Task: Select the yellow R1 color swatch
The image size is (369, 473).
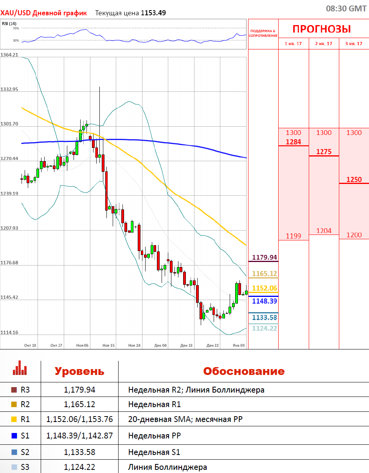Action: pyautogui.click(x=14, y=419)
